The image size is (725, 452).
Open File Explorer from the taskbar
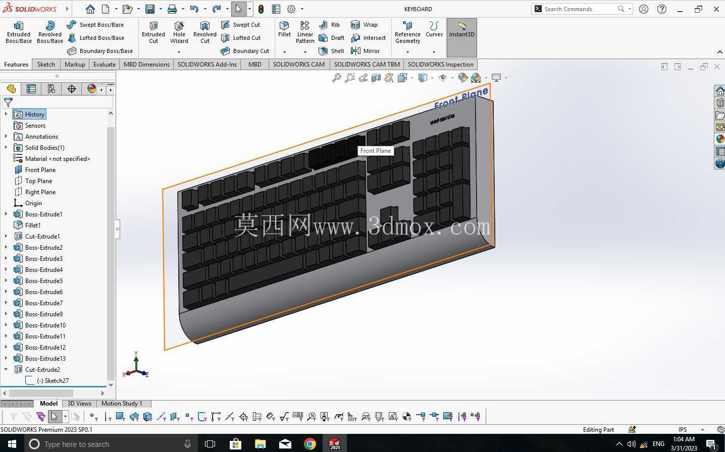pos(260,444)
